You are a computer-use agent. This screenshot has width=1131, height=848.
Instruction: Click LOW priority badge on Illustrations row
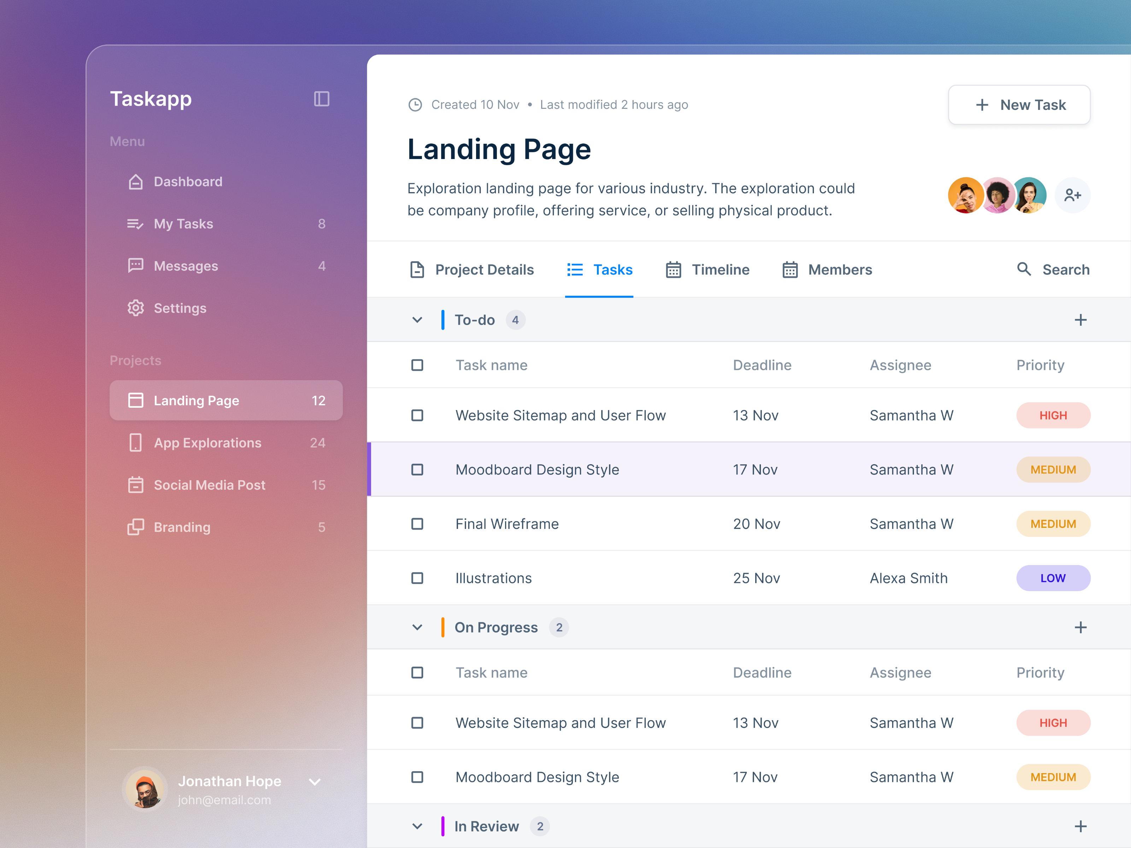tap(1053, 578)
